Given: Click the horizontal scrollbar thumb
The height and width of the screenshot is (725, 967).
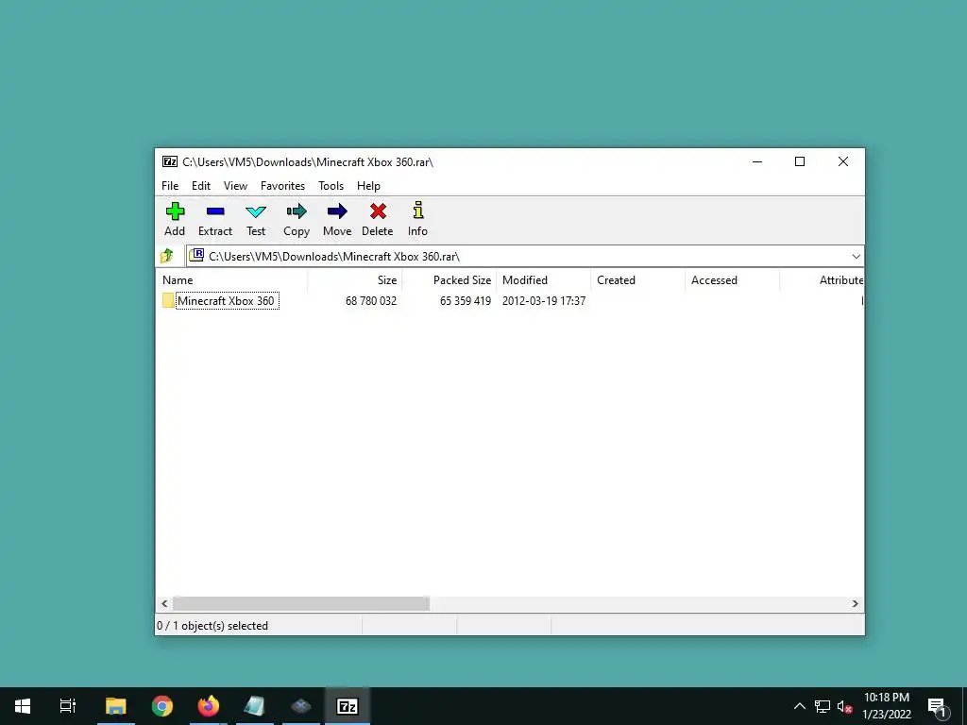Looking at the screenshot, I should pos(301,603).
